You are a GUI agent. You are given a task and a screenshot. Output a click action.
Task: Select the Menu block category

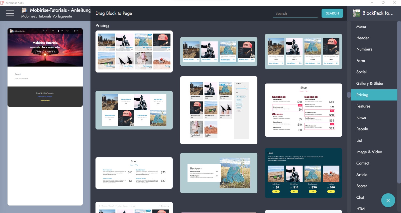361,26
